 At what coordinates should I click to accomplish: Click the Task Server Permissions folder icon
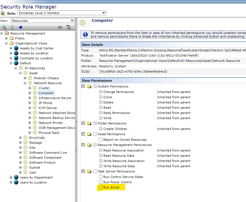(89, 171)
